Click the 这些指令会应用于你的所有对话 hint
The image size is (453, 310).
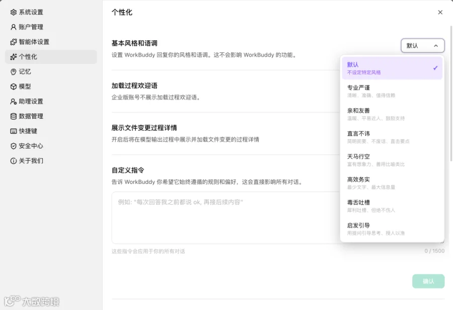148,251
